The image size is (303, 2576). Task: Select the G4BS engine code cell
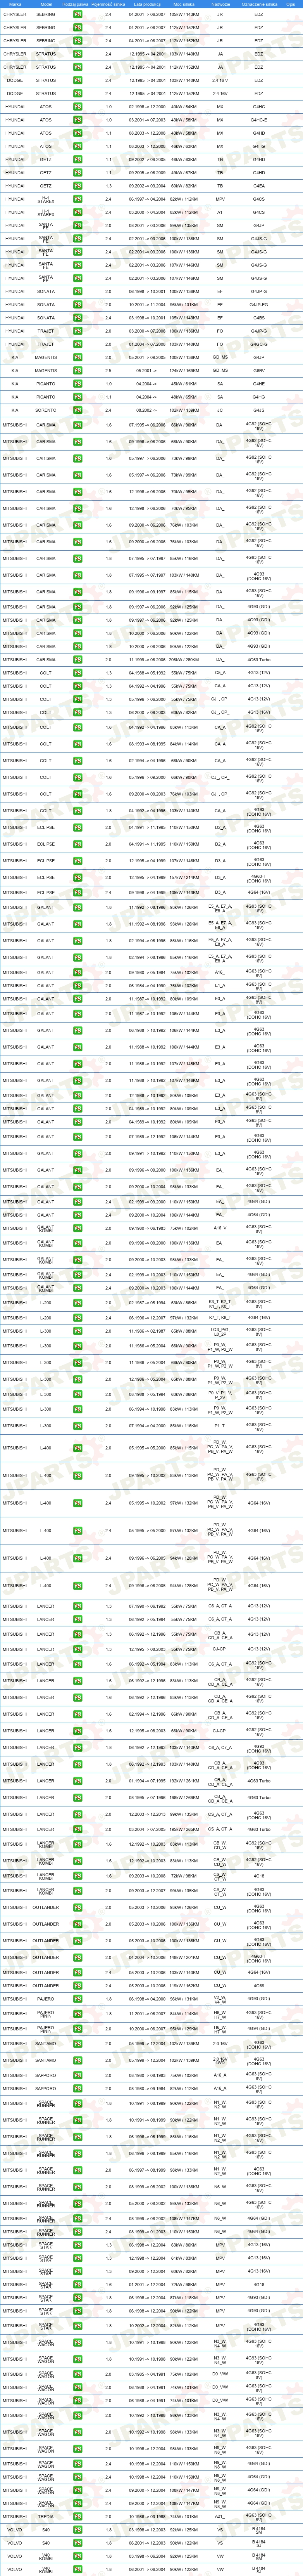(259, 318)
